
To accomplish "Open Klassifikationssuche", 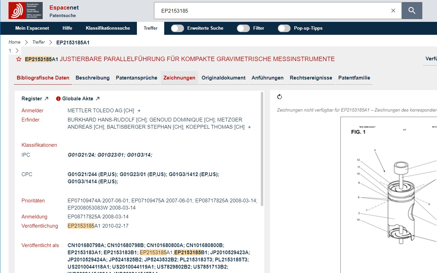I will click(108, 28).
